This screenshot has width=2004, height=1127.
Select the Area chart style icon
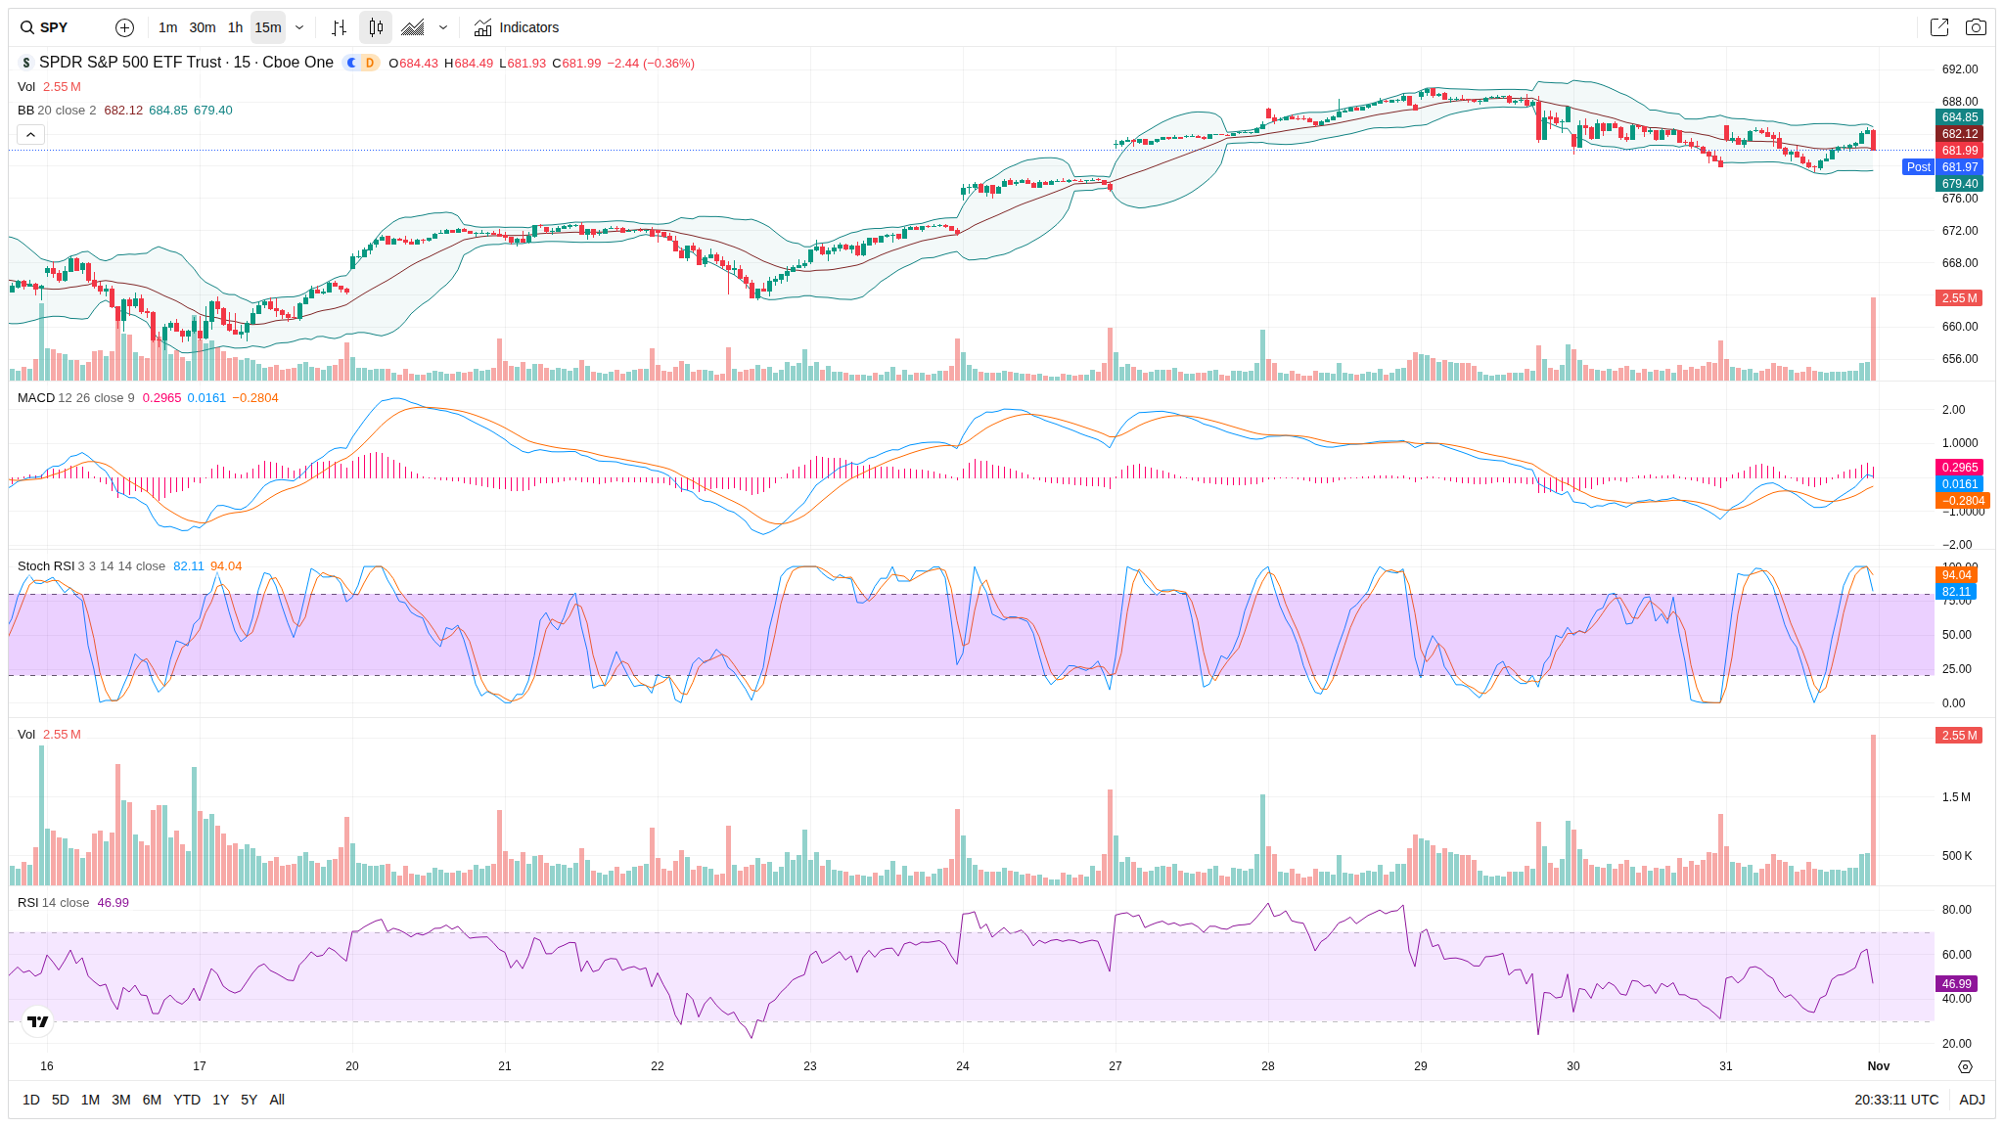(413, 27)
